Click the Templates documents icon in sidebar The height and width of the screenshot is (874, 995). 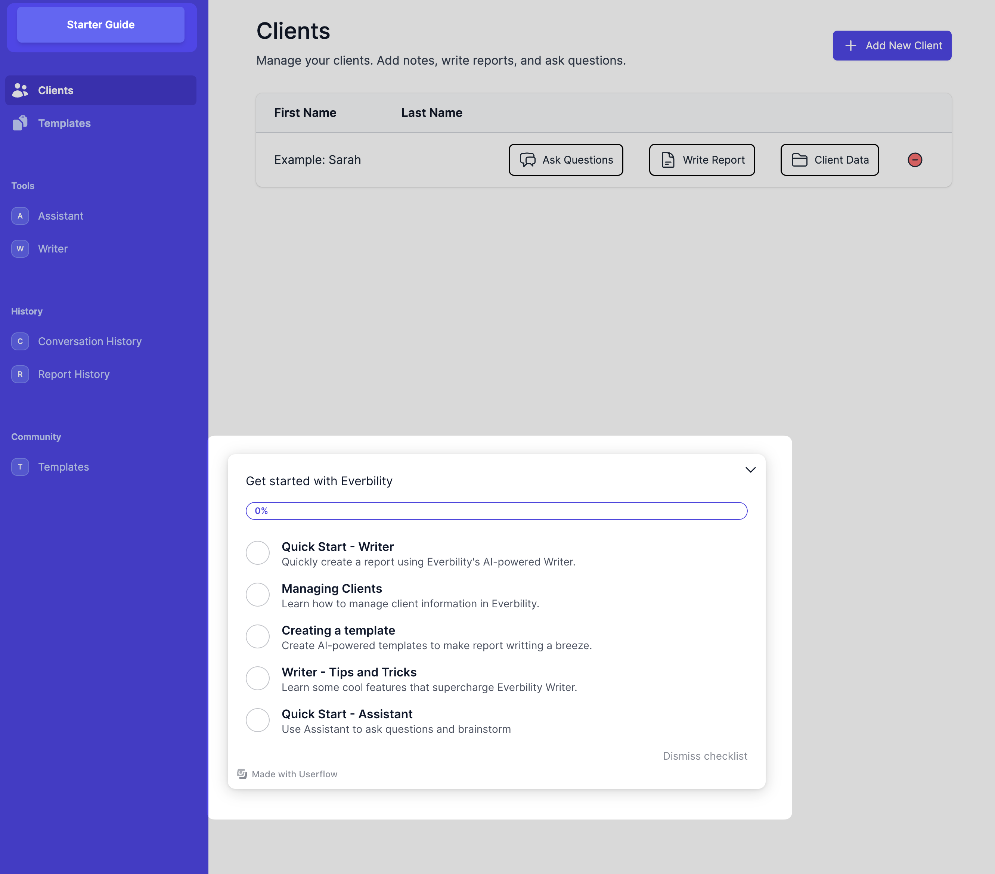click(20, 123)
